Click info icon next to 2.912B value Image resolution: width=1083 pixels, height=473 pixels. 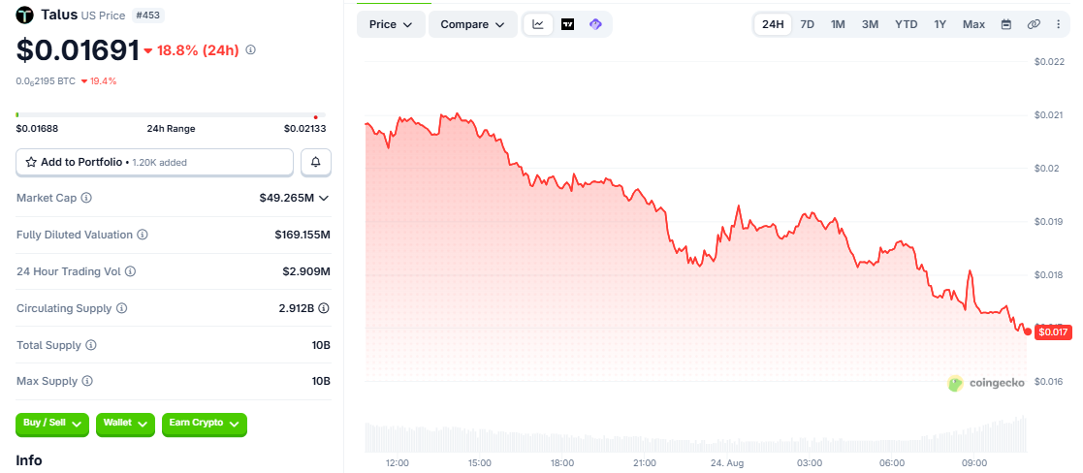click(323, 308)
